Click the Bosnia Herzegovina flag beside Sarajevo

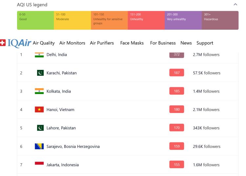(39, 146)
